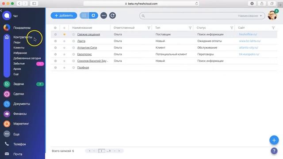283x159 pixels.
Task: Toggle radio circle beside Атлантик-Сити name
Action: coord(73,48)
